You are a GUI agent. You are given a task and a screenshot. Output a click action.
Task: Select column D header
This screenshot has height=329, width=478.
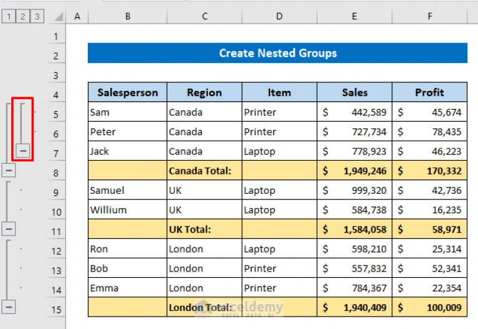279,16
